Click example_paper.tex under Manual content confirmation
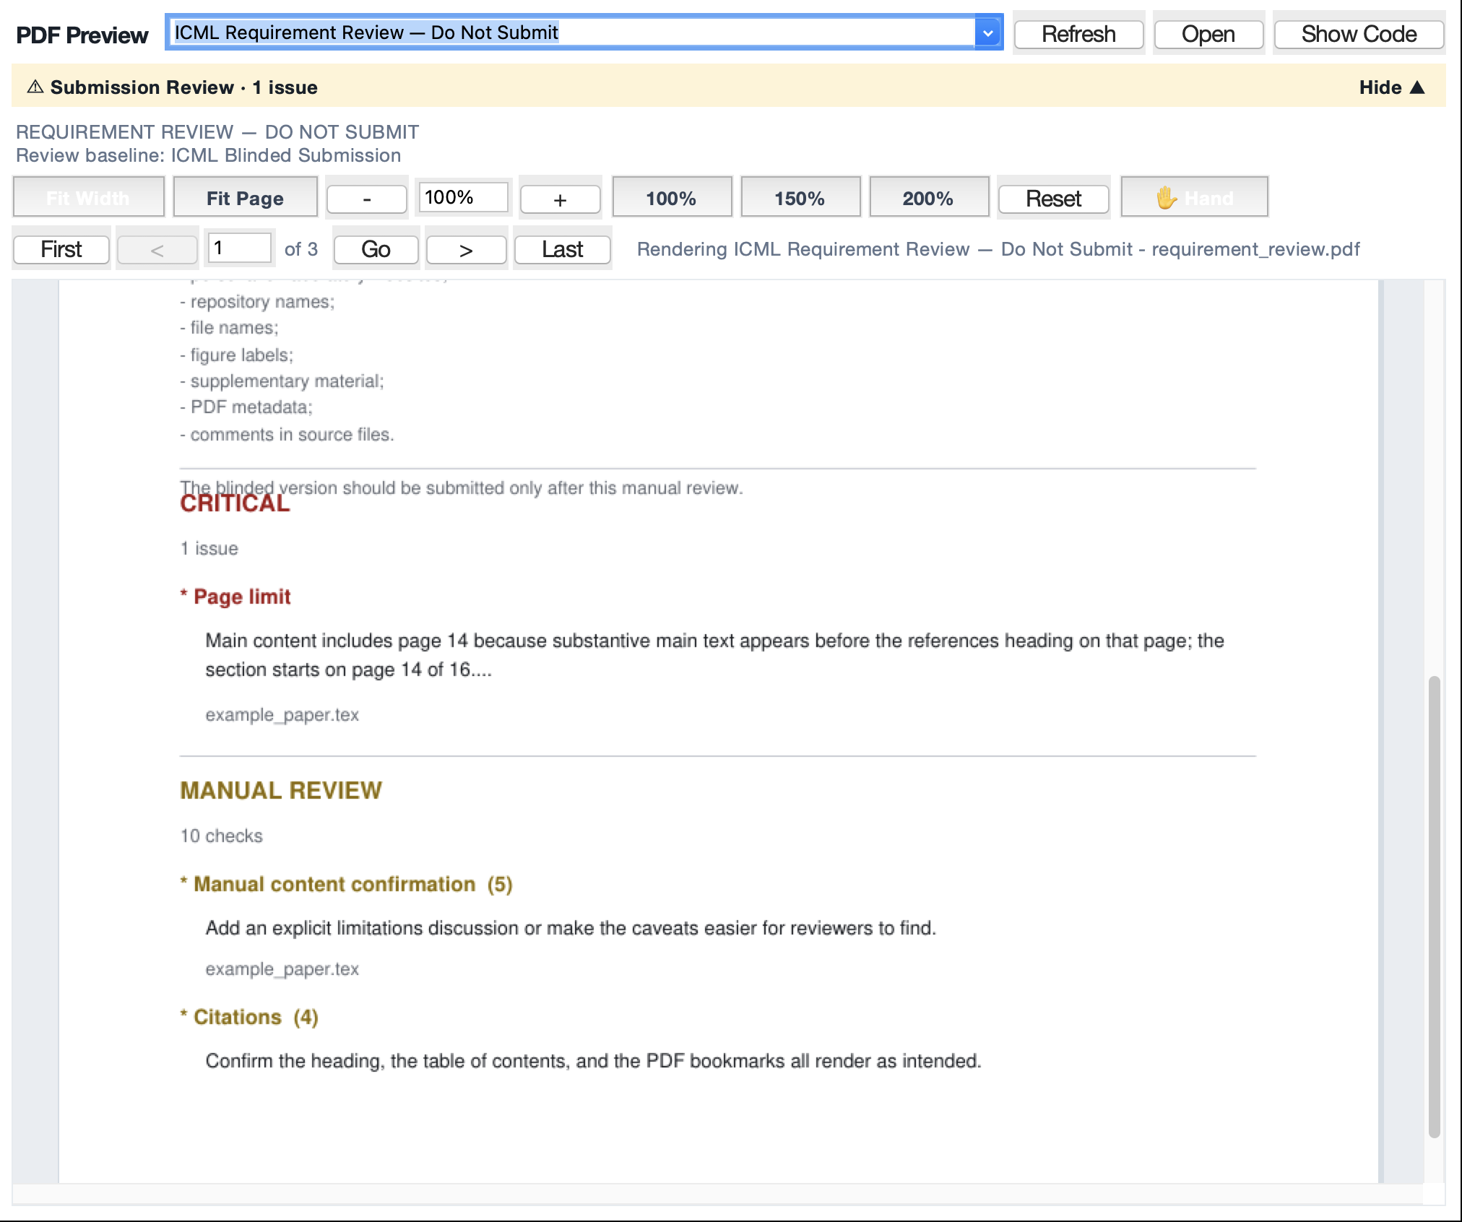 click(282, 969)
